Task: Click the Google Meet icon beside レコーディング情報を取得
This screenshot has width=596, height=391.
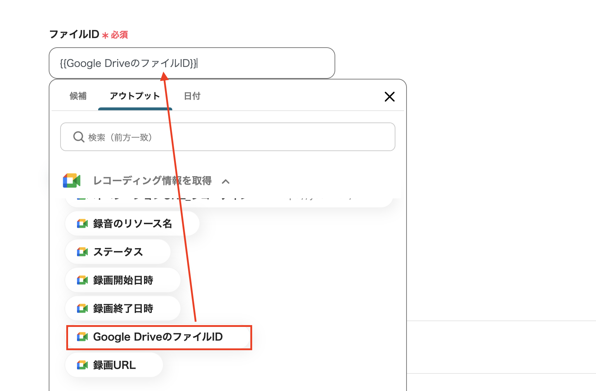Action: pos(72,180)
